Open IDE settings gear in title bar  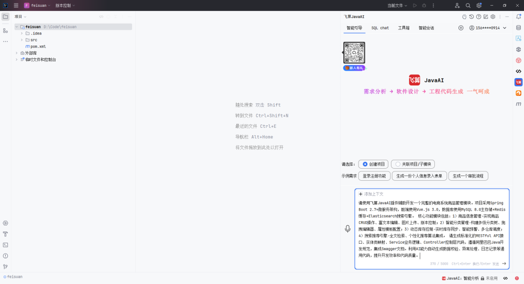479,5
